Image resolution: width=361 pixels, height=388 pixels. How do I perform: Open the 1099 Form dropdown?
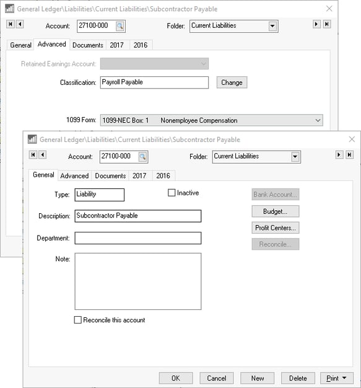(318, 120)
